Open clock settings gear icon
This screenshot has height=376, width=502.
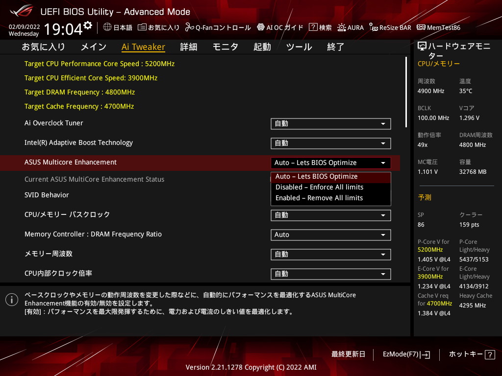coord(88,25)
